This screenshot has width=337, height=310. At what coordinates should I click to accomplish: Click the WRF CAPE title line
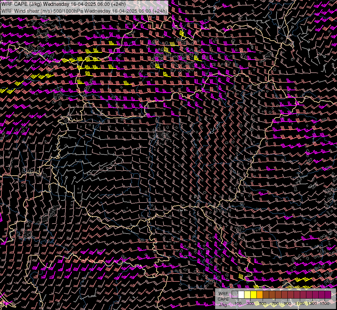pos(63,4)
